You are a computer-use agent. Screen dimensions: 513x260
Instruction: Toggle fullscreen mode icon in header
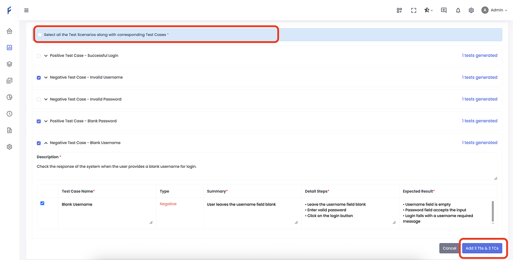coord(414,11)
